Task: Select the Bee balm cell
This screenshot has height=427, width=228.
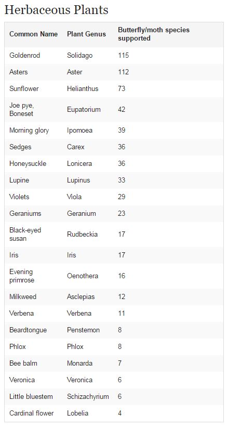Action: [x=23, y=363]
